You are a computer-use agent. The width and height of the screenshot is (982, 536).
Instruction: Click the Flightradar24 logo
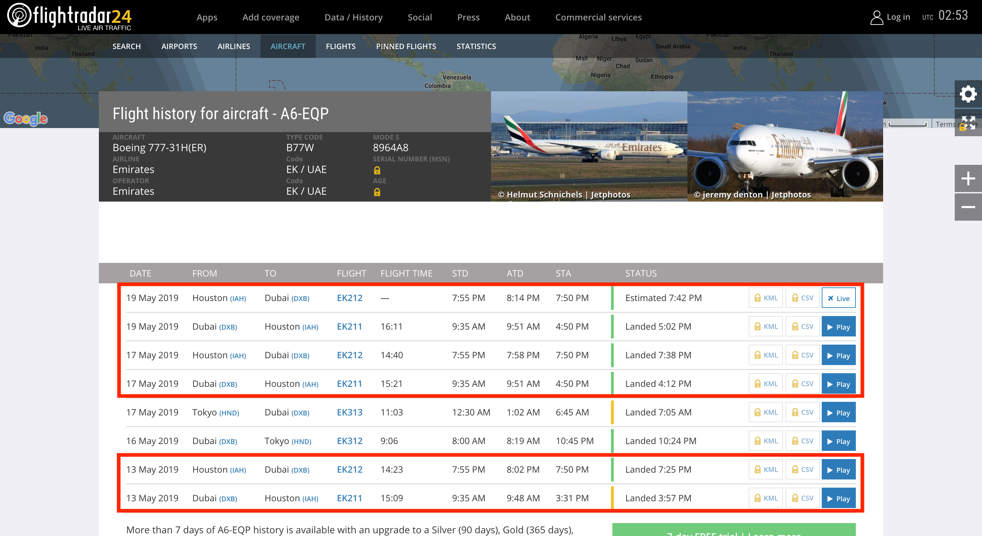[x=69, y=17]
